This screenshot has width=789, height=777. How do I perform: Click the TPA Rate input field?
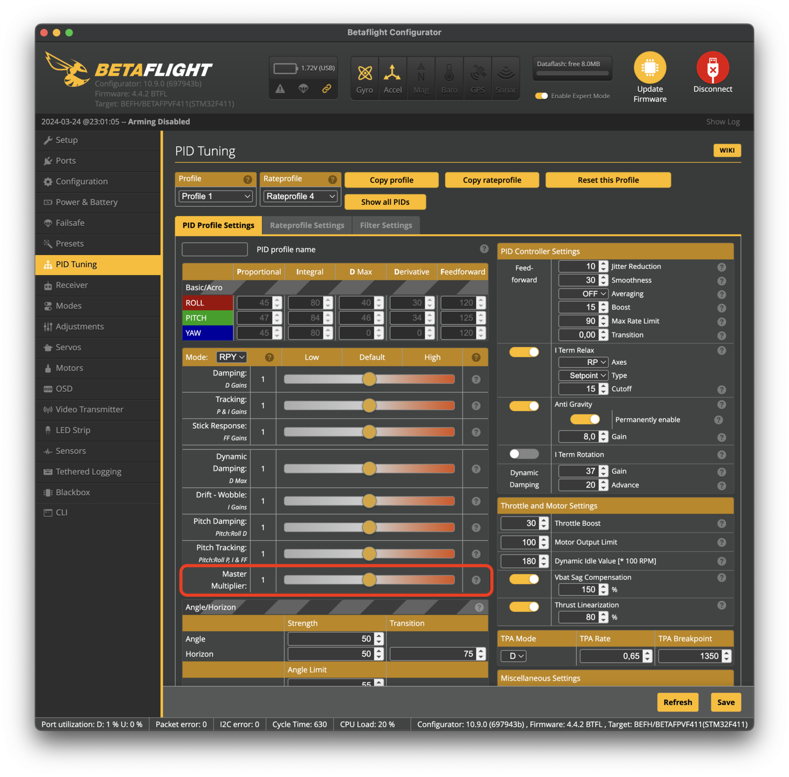pyautogui.click(x=615, y=656)
